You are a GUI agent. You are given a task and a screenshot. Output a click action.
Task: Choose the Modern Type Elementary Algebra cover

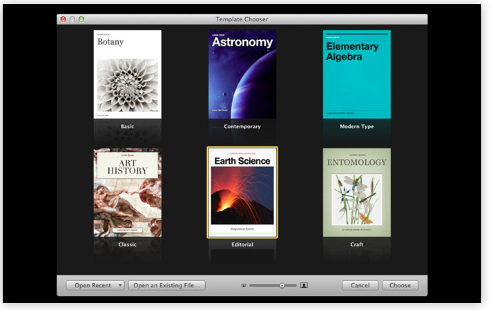point(357,74)
